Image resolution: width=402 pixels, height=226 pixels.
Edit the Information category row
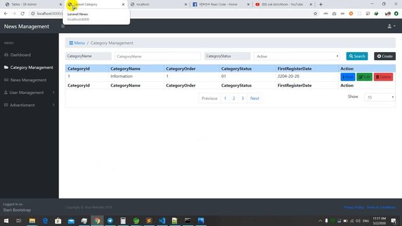click(x=364, y=77)
